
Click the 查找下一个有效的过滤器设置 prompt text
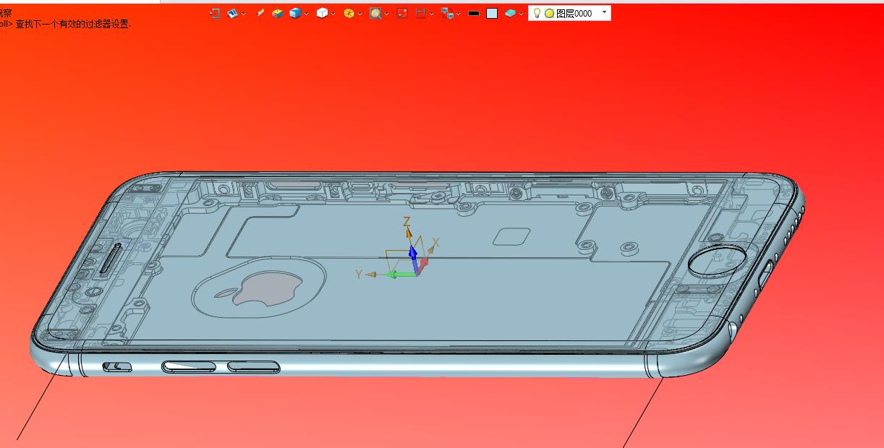[73, 24]
